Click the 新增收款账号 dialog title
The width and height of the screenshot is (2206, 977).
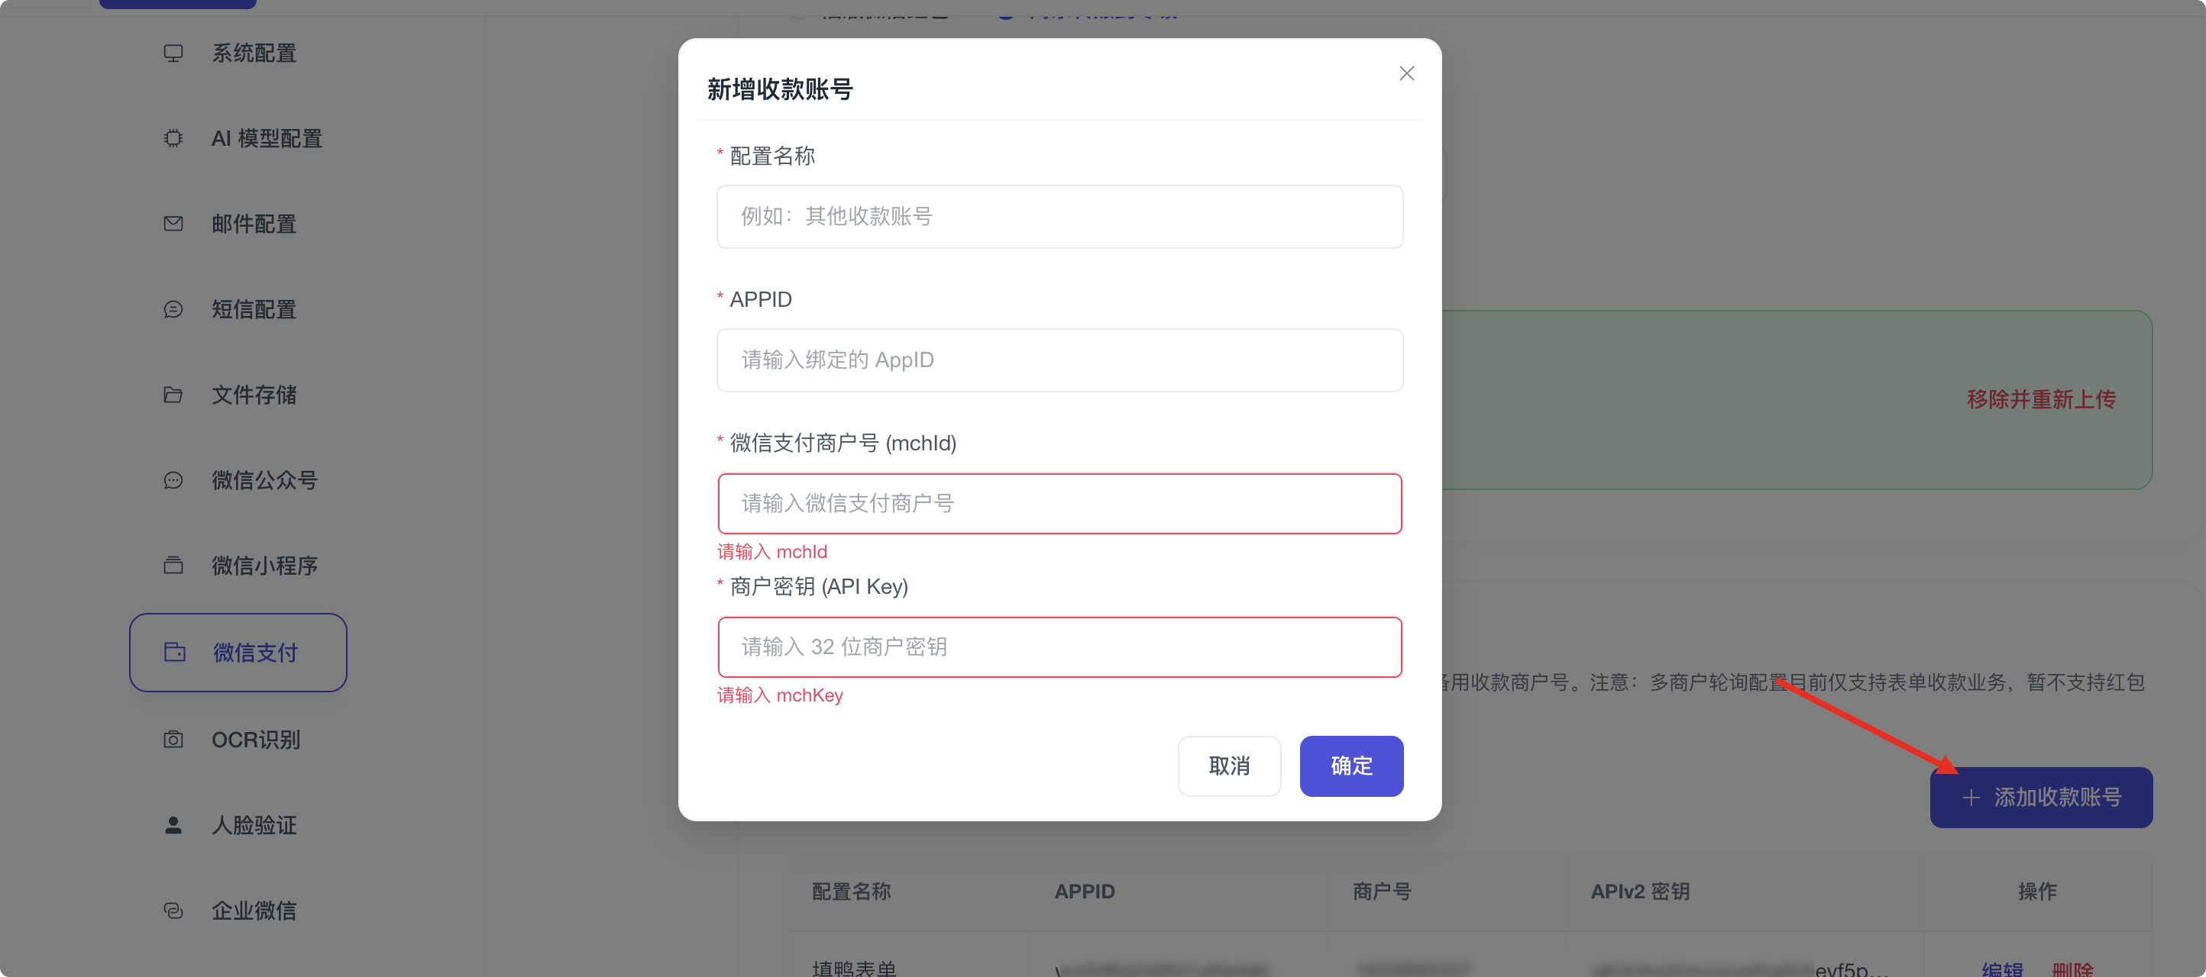pyautogui.click(x=779, y=90)
